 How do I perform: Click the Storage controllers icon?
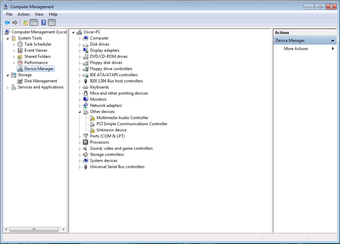(86, 154)
